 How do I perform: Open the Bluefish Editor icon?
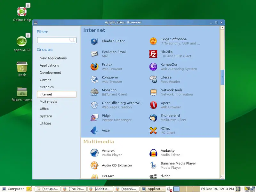[94, 41]
